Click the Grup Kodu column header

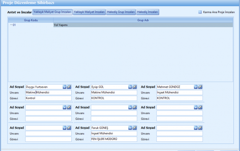pos(31,20)
